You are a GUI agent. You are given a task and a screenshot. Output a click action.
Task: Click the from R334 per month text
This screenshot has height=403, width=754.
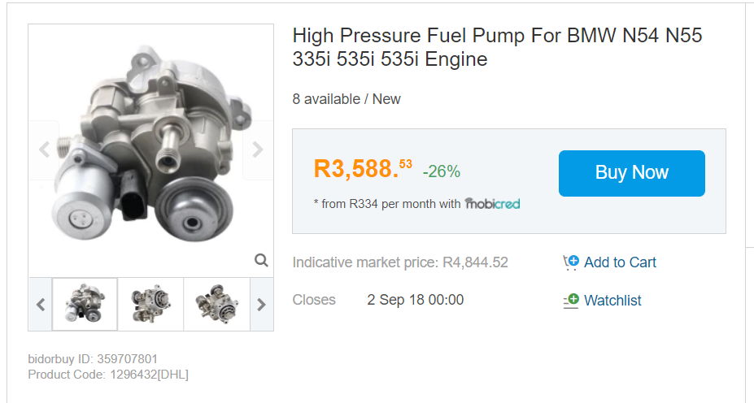(386, 204)
